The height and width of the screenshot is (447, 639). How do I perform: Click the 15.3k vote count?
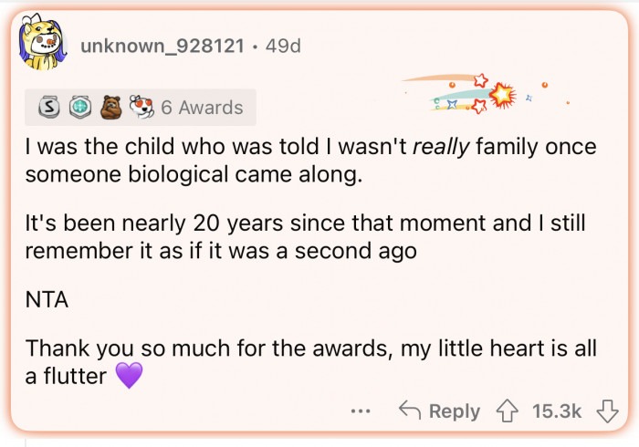click(x=557, y=411)
